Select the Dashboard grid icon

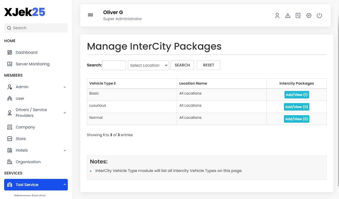(9, 52)
